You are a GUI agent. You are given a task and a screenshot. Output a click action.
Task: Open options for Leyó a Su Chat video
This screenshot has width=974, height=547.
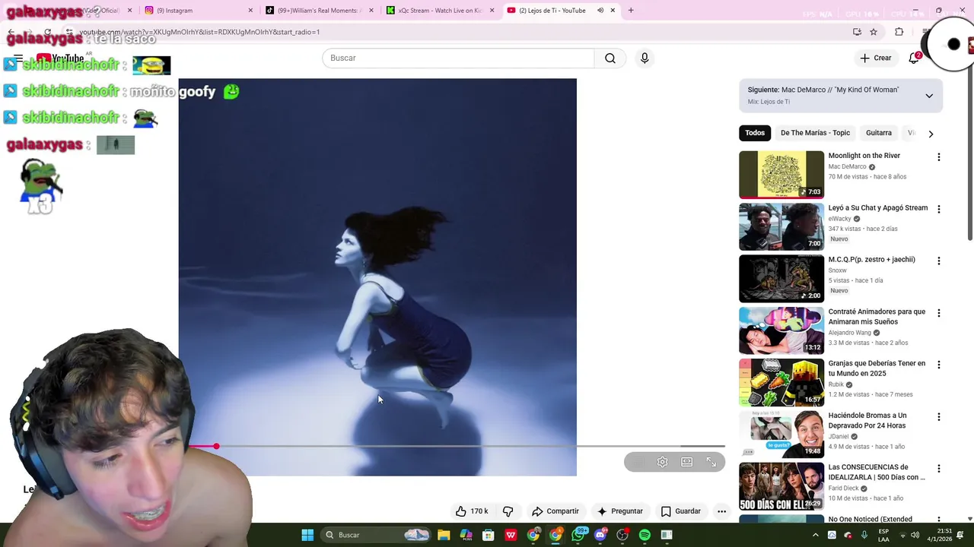point(938,209)
